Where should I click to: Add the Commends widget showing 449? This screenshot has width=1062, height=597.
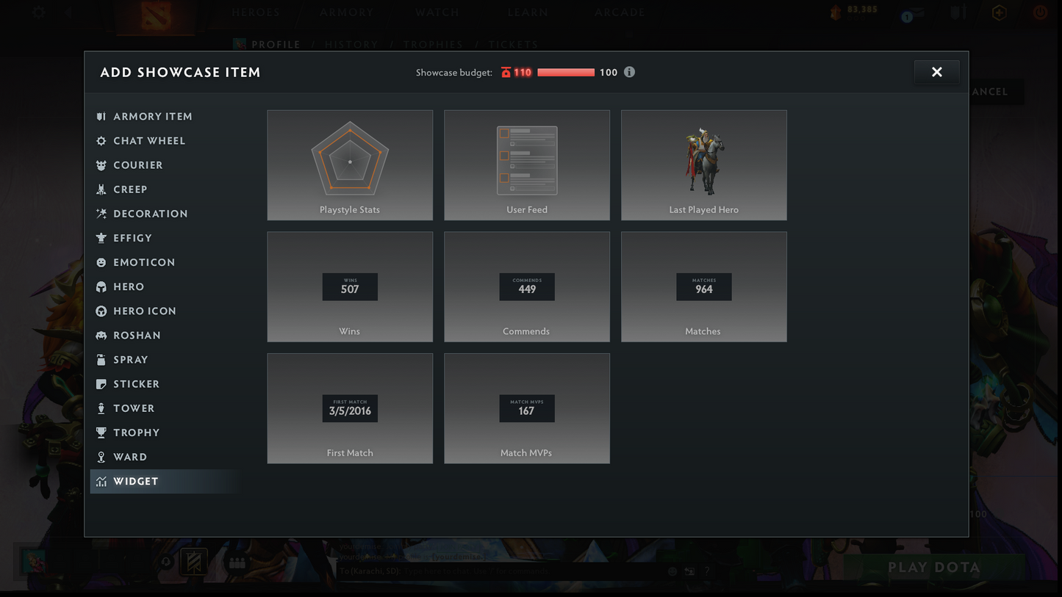tap(527, 287)
